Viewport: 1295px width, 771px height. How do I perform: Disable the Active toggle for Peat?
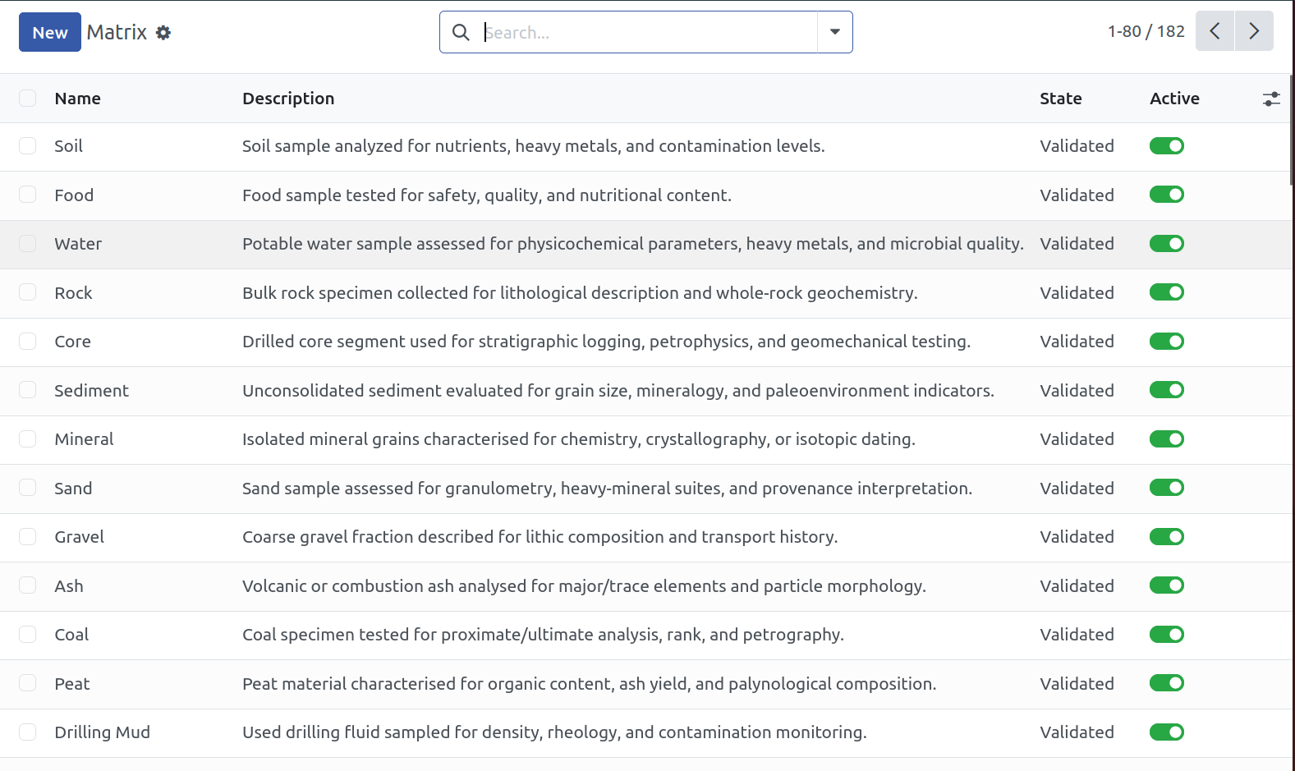click(x=1166, y=683)
